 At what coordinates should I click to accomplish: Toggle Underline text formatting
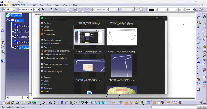click(51, 9)
